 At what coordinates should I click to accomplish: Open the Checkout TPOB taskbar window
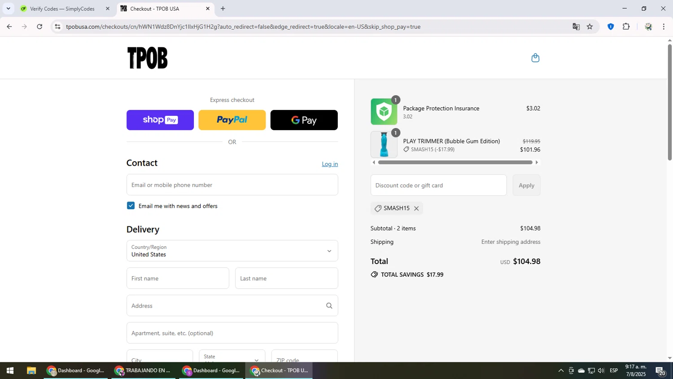279,370
